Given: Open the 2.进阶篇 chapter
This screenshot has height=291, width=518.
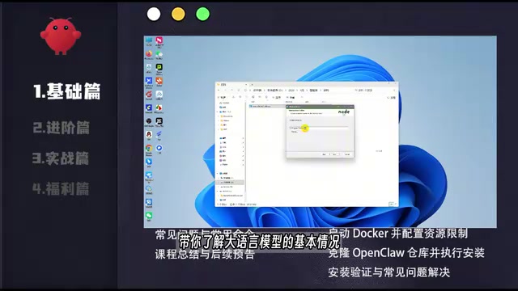Looking at the screenshot, I should (62, 128).
